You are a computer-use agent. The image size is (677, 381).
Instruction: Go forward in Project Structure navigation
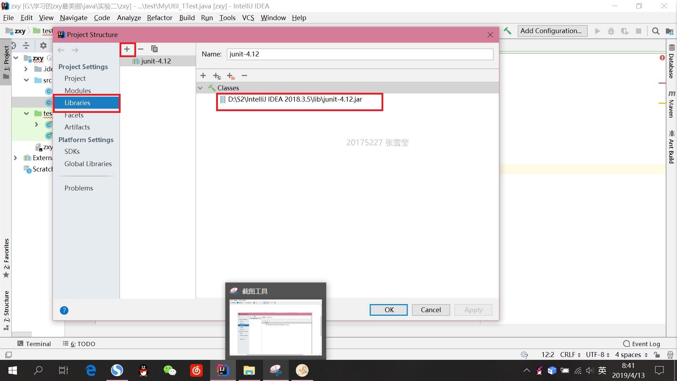75,50
